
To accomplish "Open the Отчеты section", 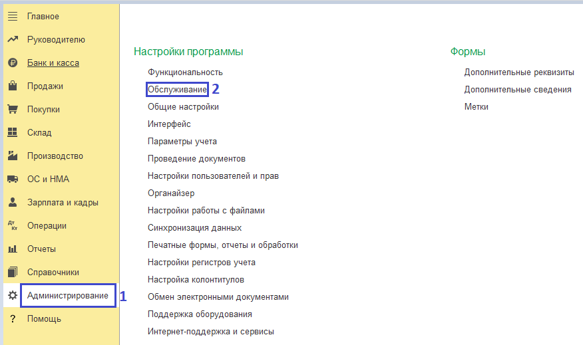I will [x=41, y=249].
